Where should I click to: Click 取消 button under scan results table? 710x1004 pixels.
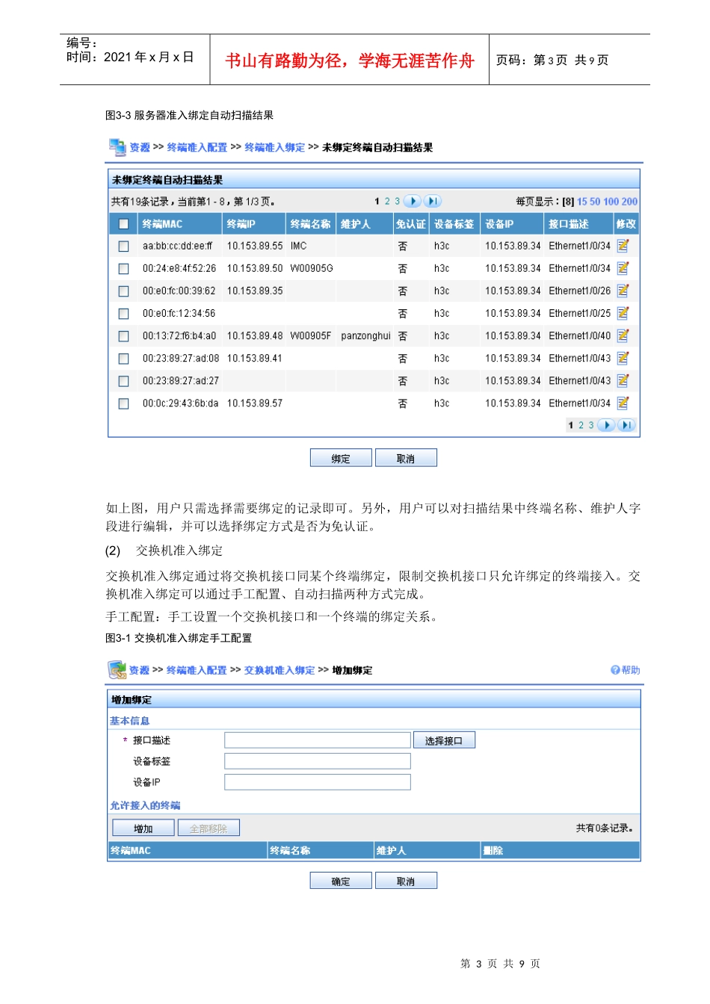point(406,458)
